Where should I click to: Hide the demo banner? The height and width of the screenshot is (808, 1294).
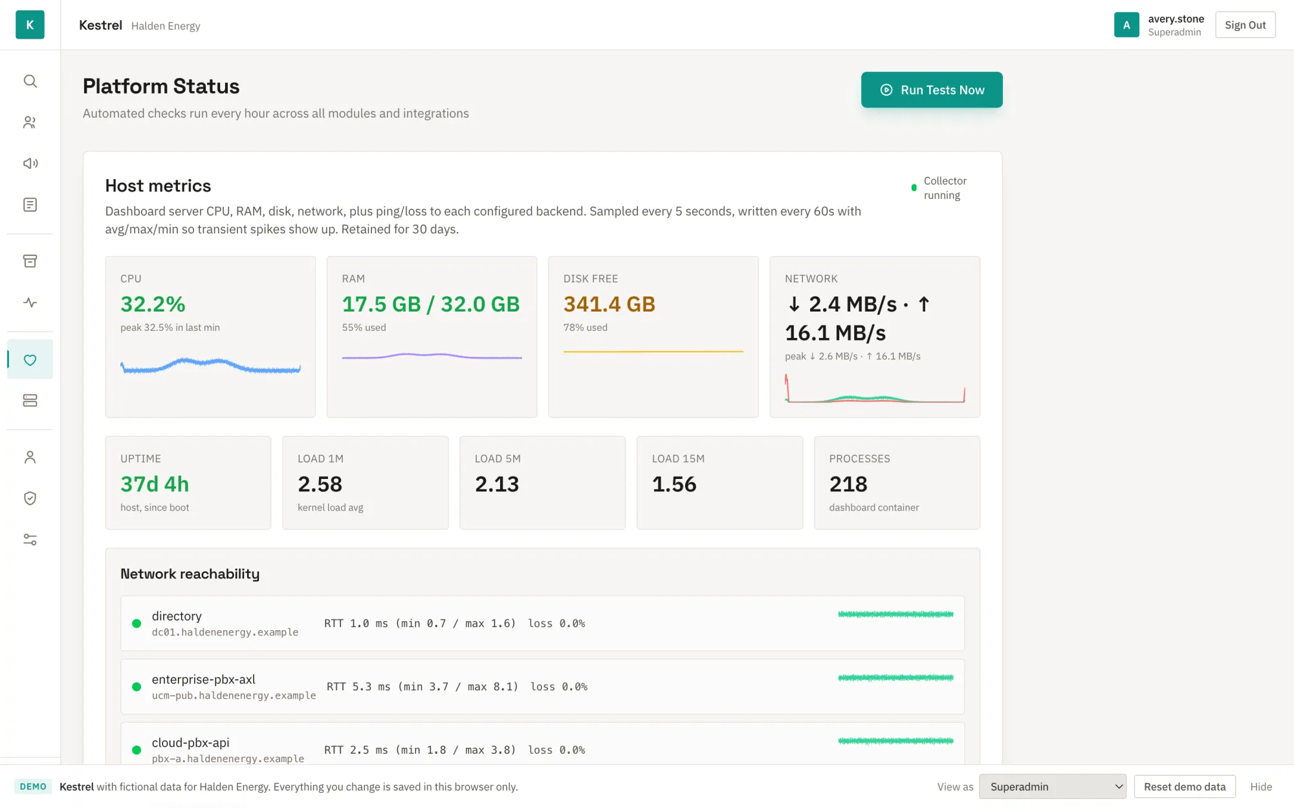click(1261, 787)
